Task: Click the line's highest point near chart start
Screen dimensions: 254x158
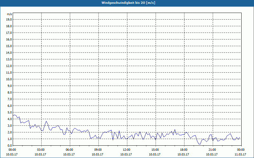Action: click(x=15, y=115)
